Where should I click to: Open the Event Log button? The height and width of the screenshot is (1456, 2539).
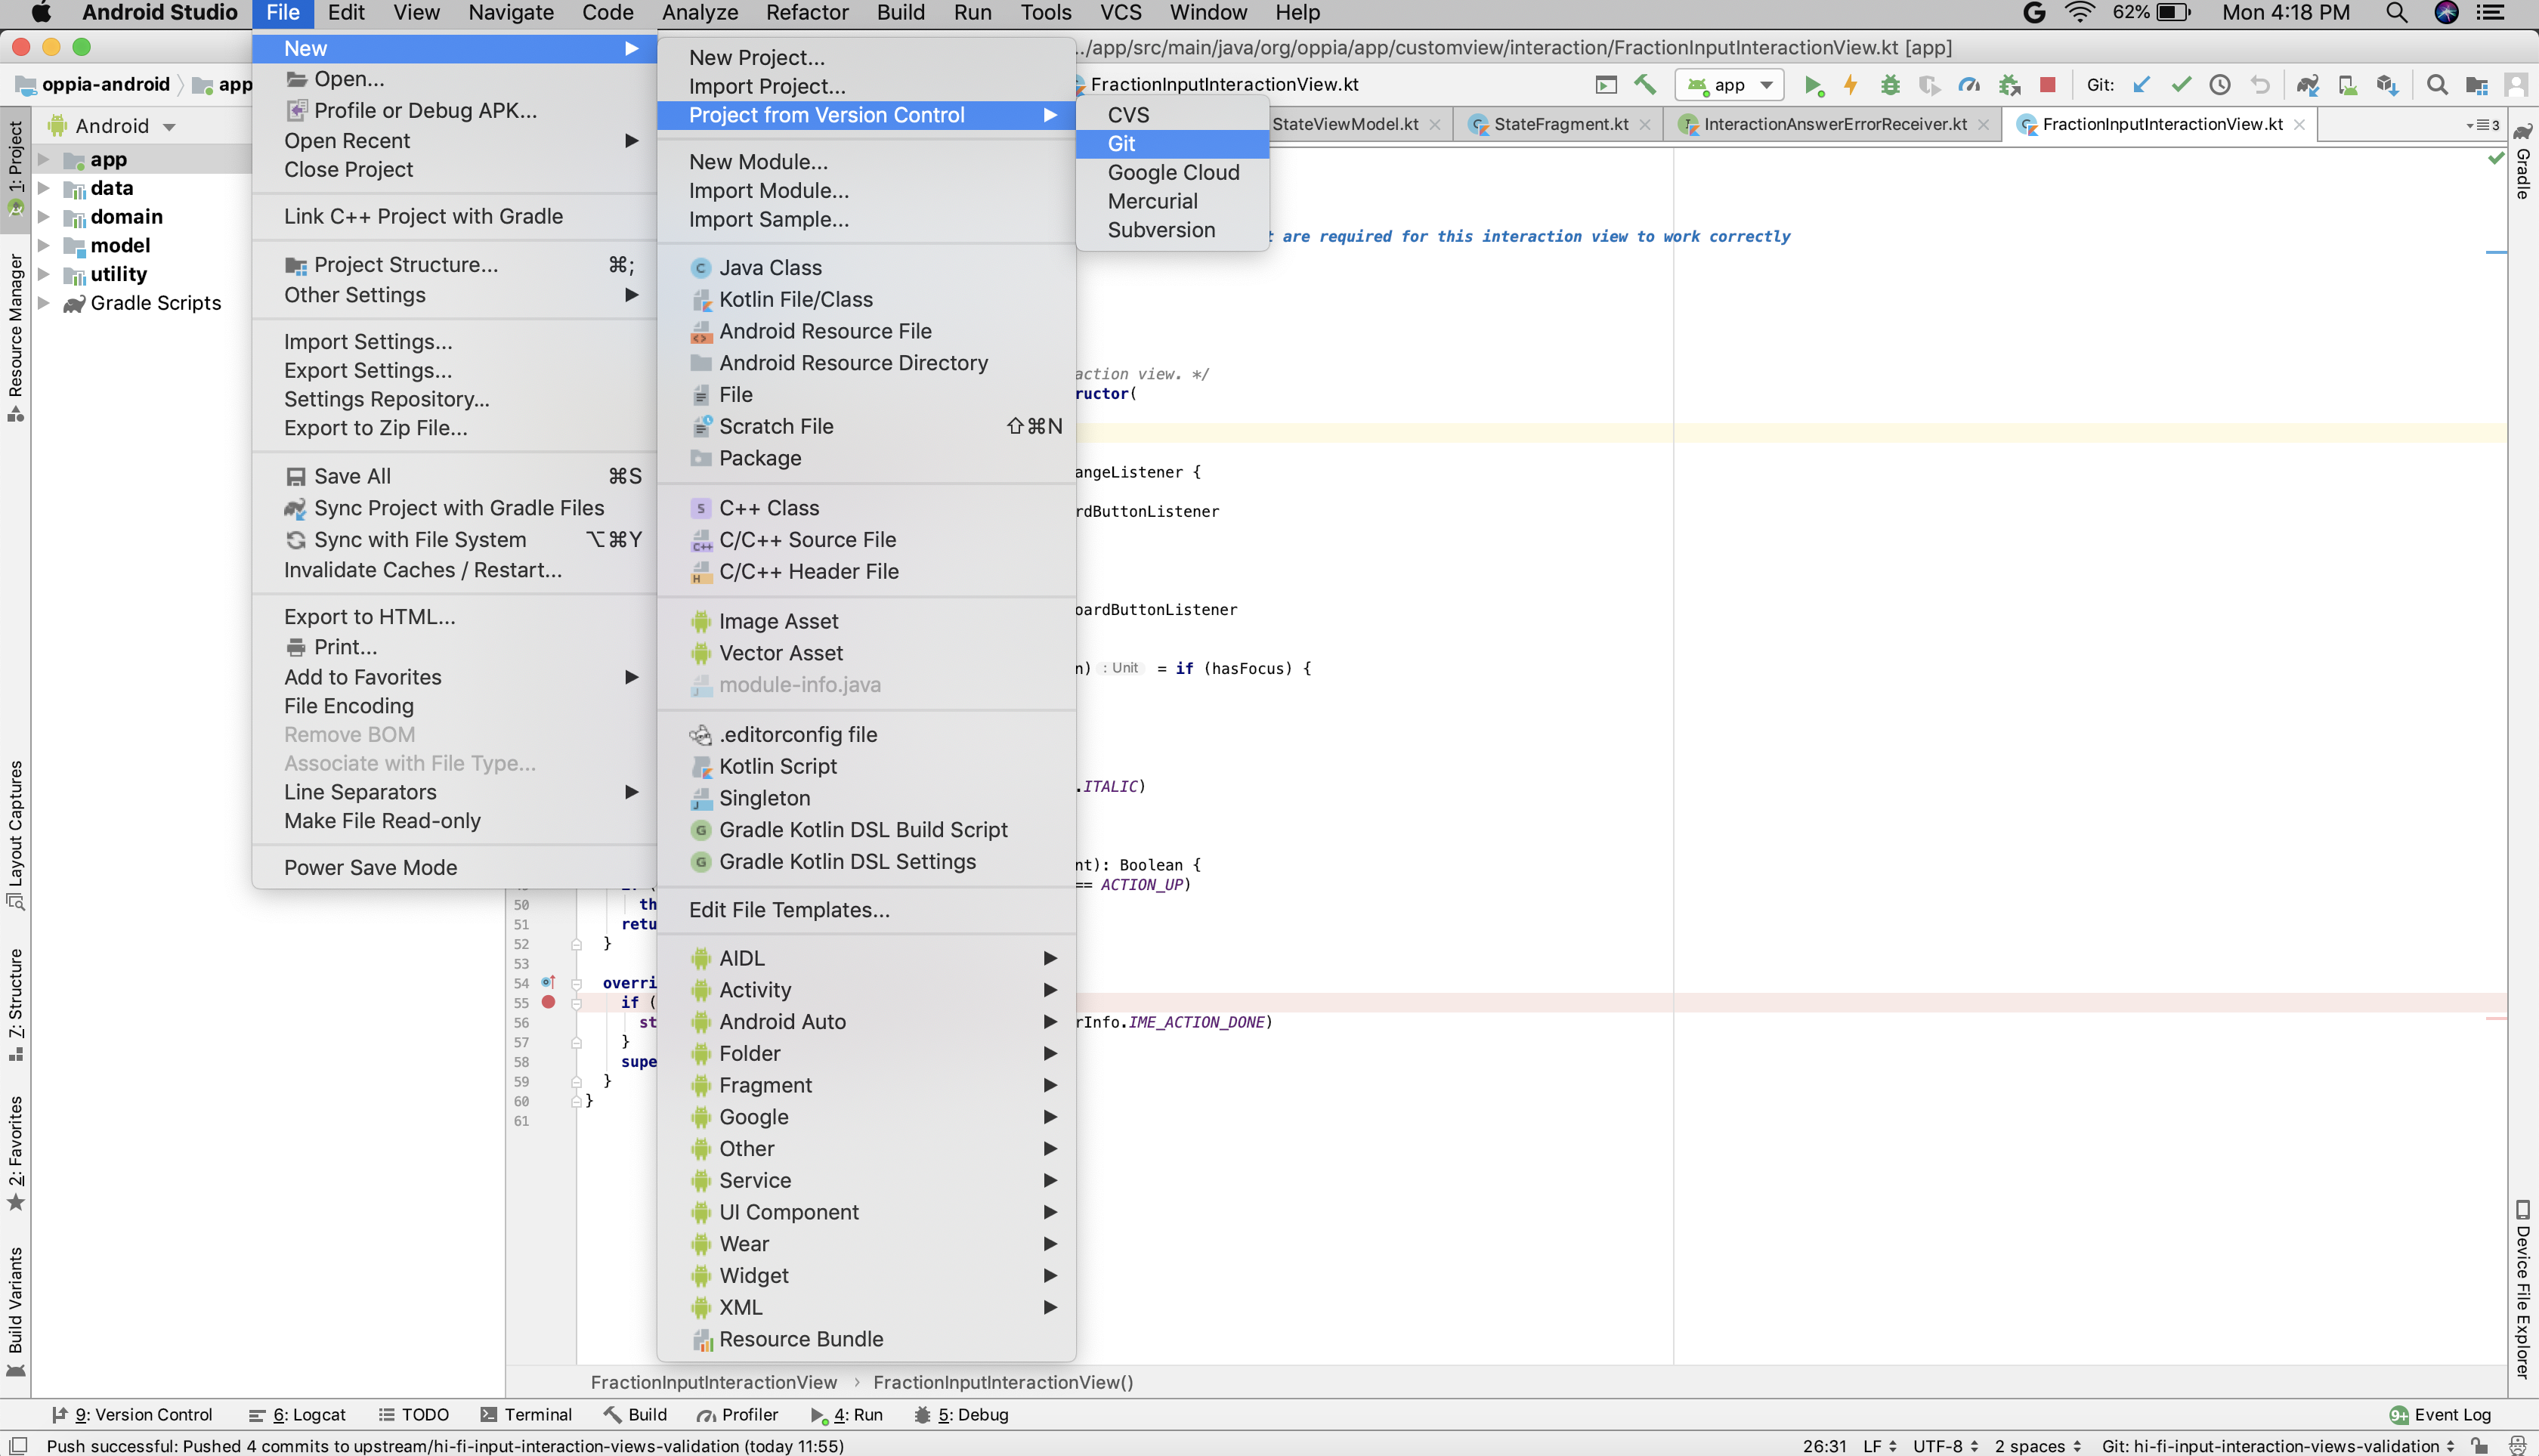2439,1414
